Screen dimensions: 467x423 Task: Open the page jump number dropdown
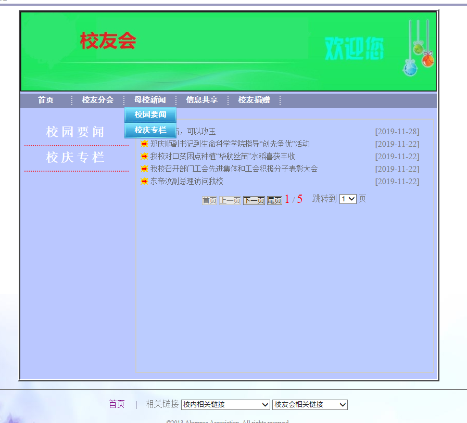pyautogui.click(x=347, y=199)
